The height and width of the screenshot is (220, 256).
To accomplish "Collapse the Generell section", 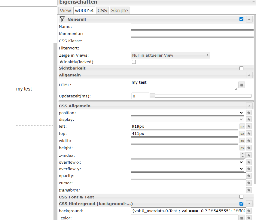I will [x=249, y=19].
